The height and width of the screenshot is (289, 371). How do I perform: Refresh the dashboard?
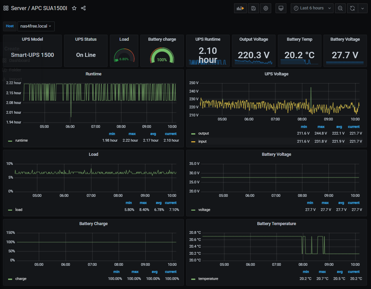352,8
